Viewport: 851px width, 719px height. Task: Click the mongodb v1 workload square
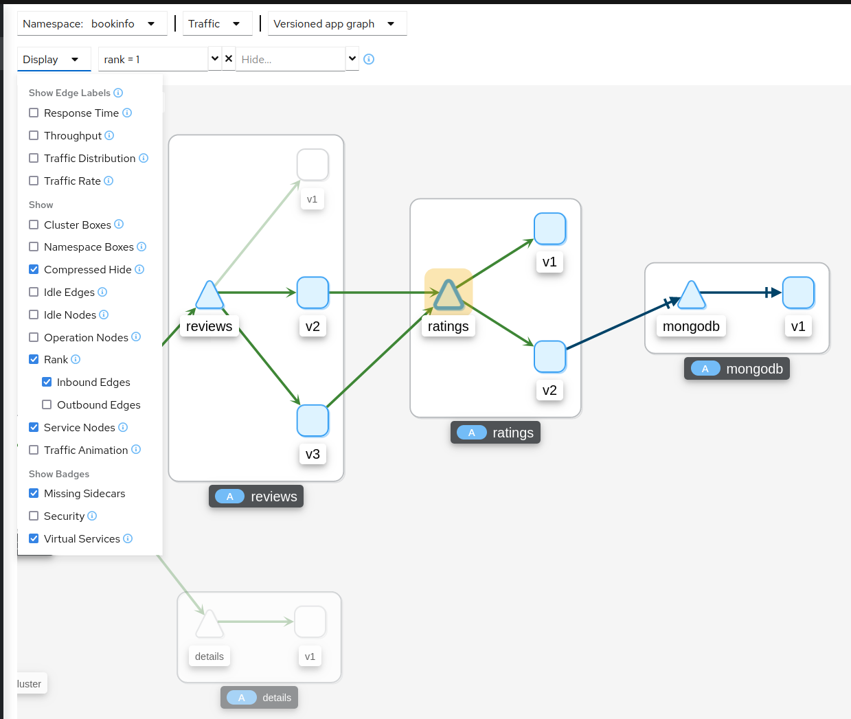[798, 293]
